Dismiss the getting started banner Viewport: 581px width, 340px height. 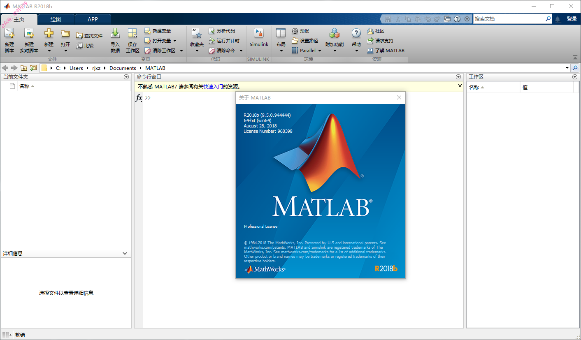460,86
